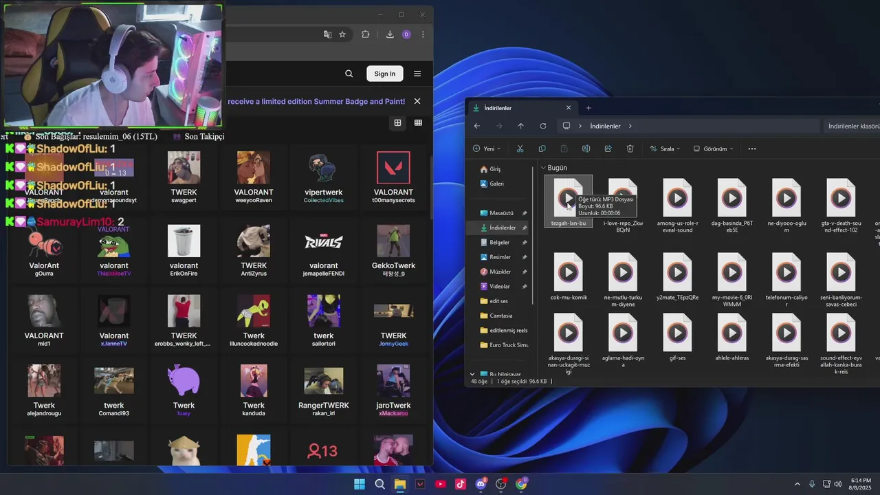The image size is (880, 495).
Task: Add a new File Explorer tab
Action: click(588, 108)
